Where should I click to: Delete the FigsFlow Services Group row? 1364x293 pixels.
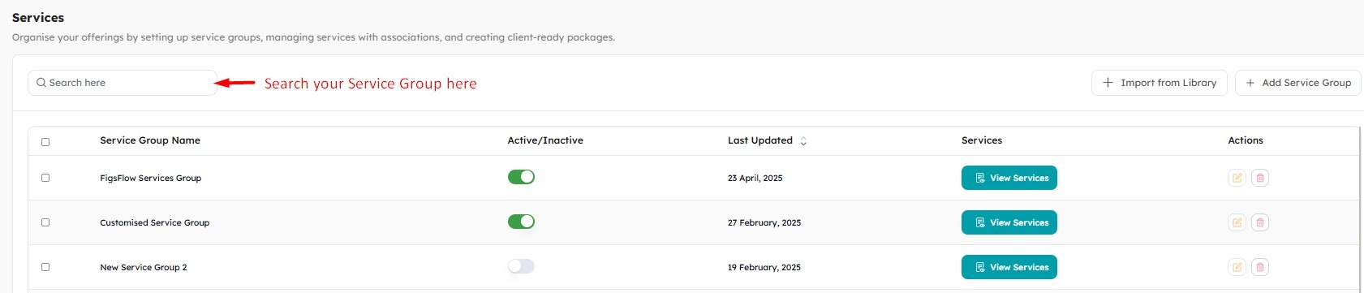tap(1260, 178)
